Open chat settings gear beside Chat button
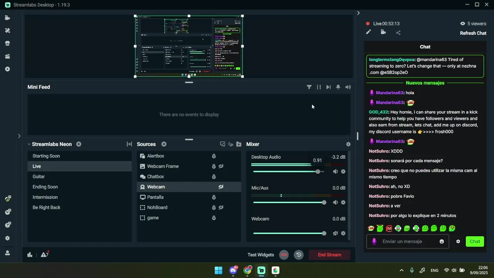This screenshot has height=278, width=494. point(458,242)
